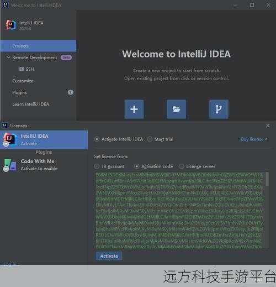
Task: Open the Buy license link
Action: tap(254, 139)
